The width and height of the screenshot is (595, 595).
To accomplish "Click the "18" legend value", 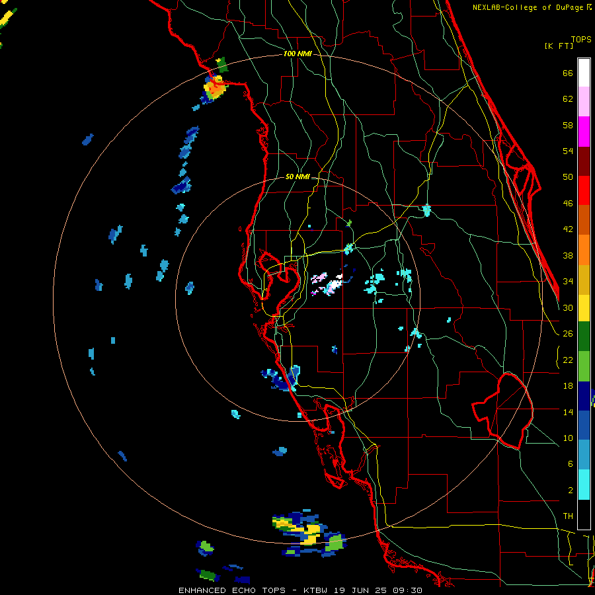I will [568, 386].
